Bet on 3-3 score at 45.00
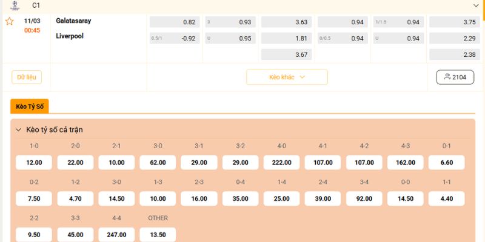Viewport: 485px width, 242px height. tap(75, 235)
